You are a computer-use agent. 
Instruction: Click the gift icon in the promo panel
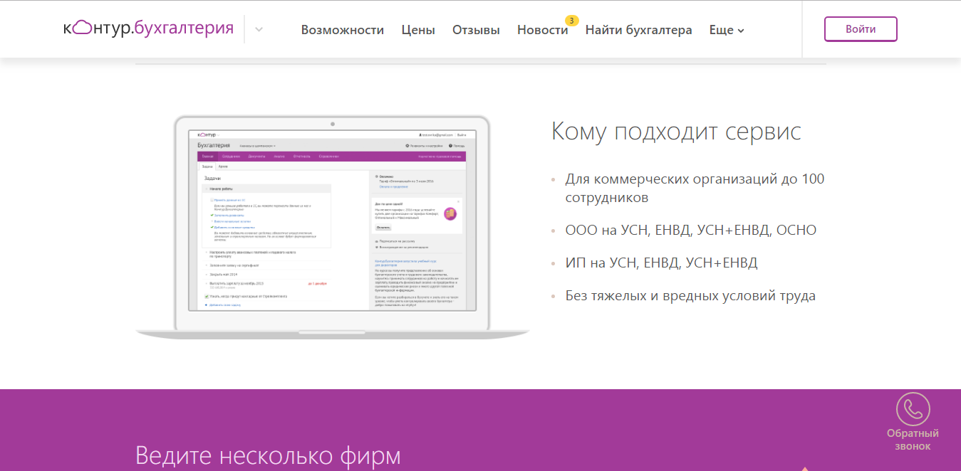[x=450, y=213]
